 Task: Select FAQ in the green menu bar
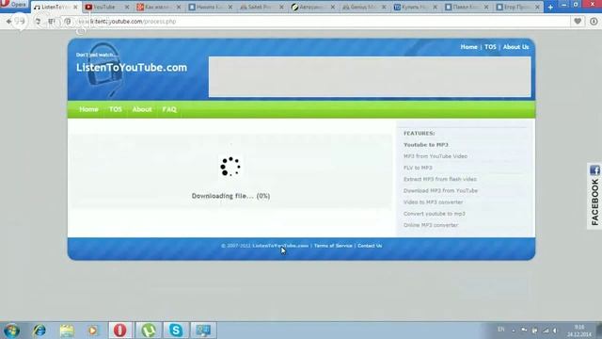click(x=169, y=109)
